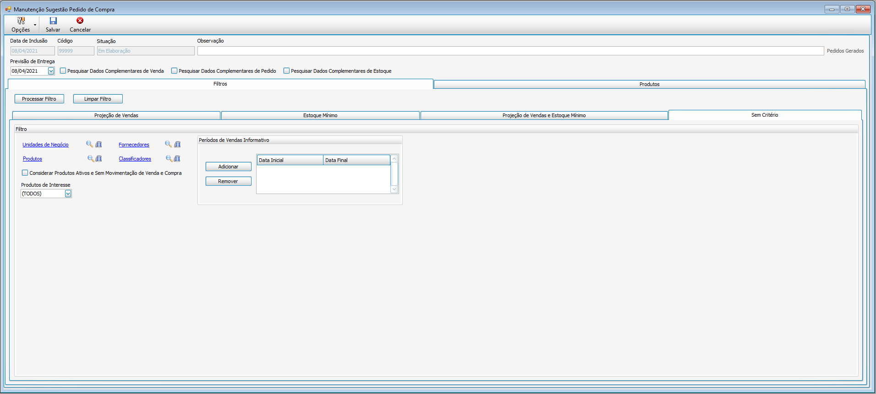This screenshot has width=876, height=394.
Task: Open the Previsão de Entrega date dropdown
Action: (51, 71)
